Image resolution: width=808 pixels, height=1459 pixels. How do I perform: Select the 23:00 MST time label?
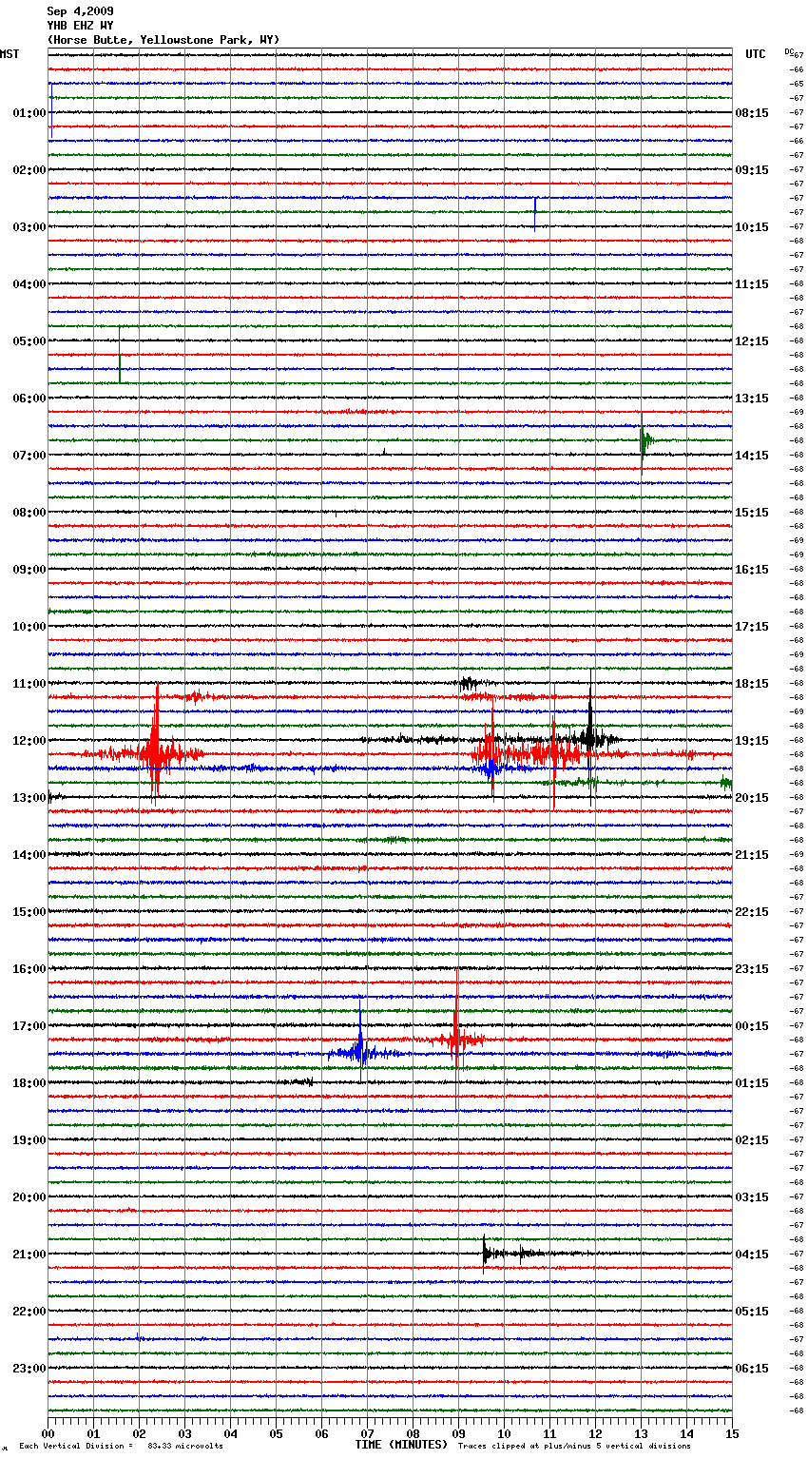pyautogui.click(x=29, y=1369)
